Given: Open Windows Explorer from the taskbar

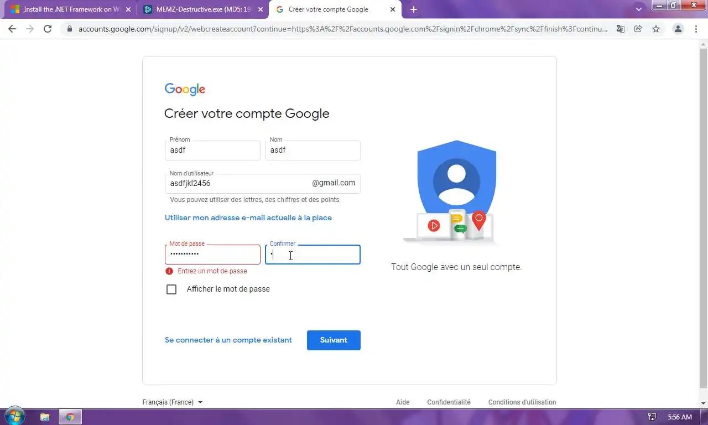Looking at the screenshot, I should pyautogui.click(x=45, y=417).
